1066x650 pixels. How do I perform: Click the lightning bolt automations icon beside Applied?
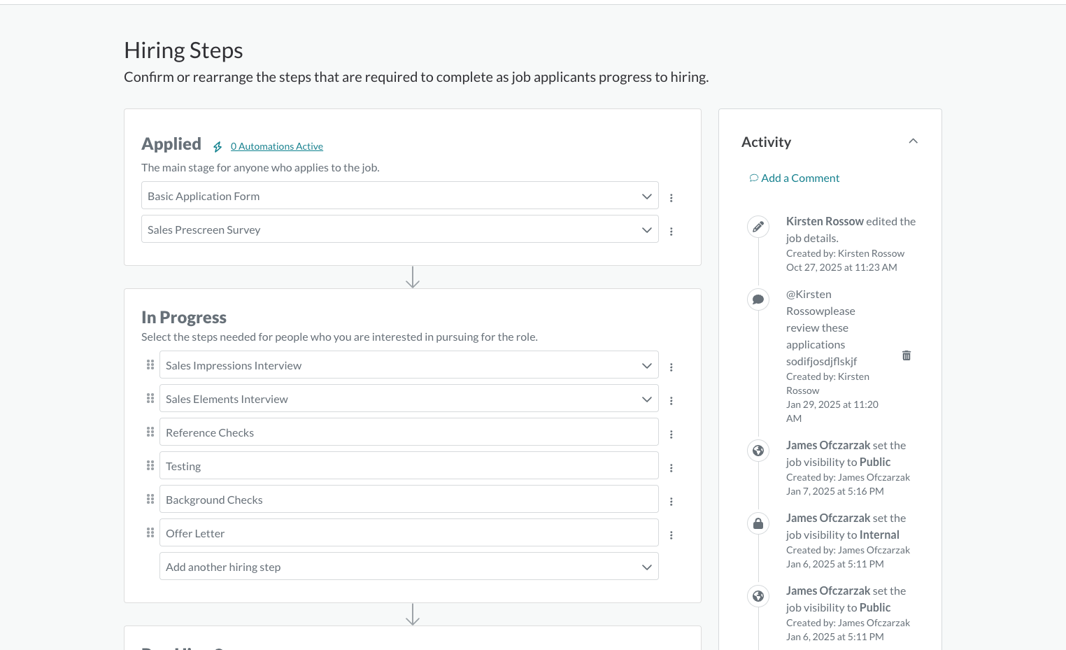pos(218,147)
